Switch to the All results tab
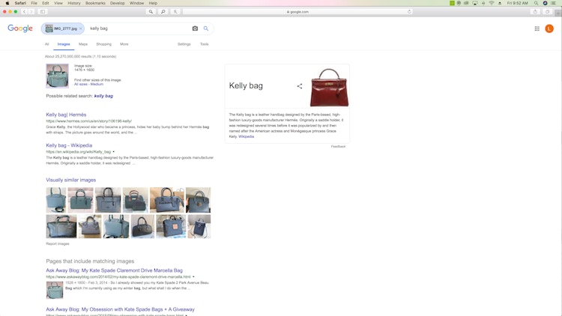The image size is (562, 316). tap(46, 44)
